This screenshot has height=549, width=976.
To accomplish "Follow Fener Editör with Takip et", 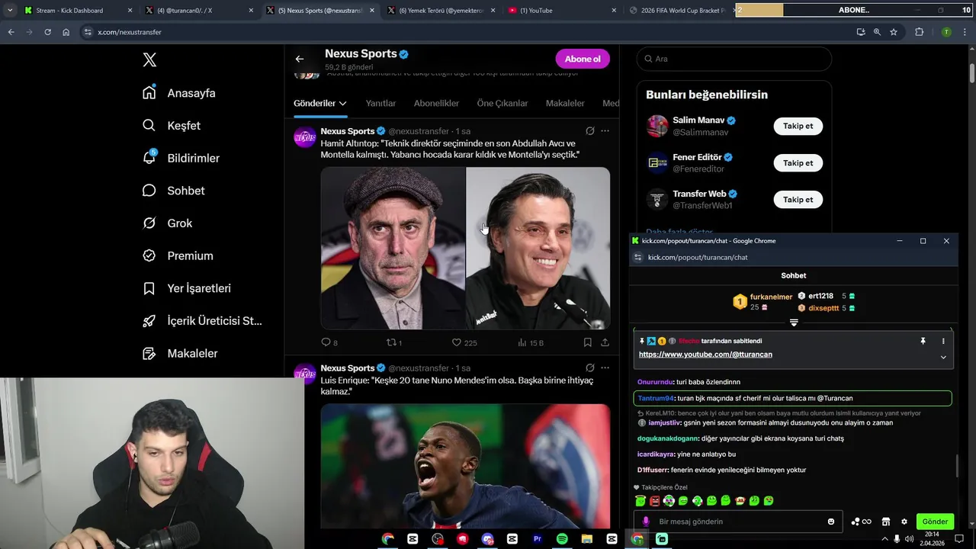I will (x=798, y=162).
